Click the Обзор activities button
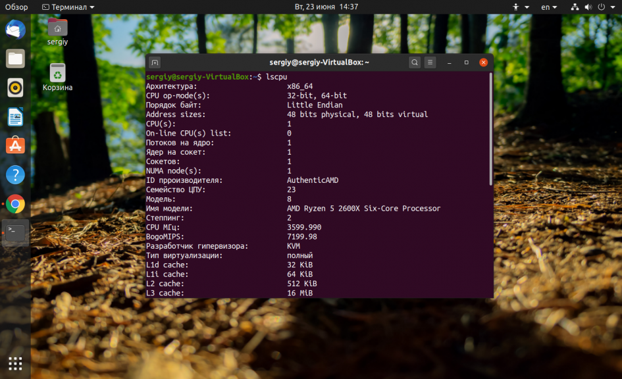622x379 pixels. coord(16,7)
